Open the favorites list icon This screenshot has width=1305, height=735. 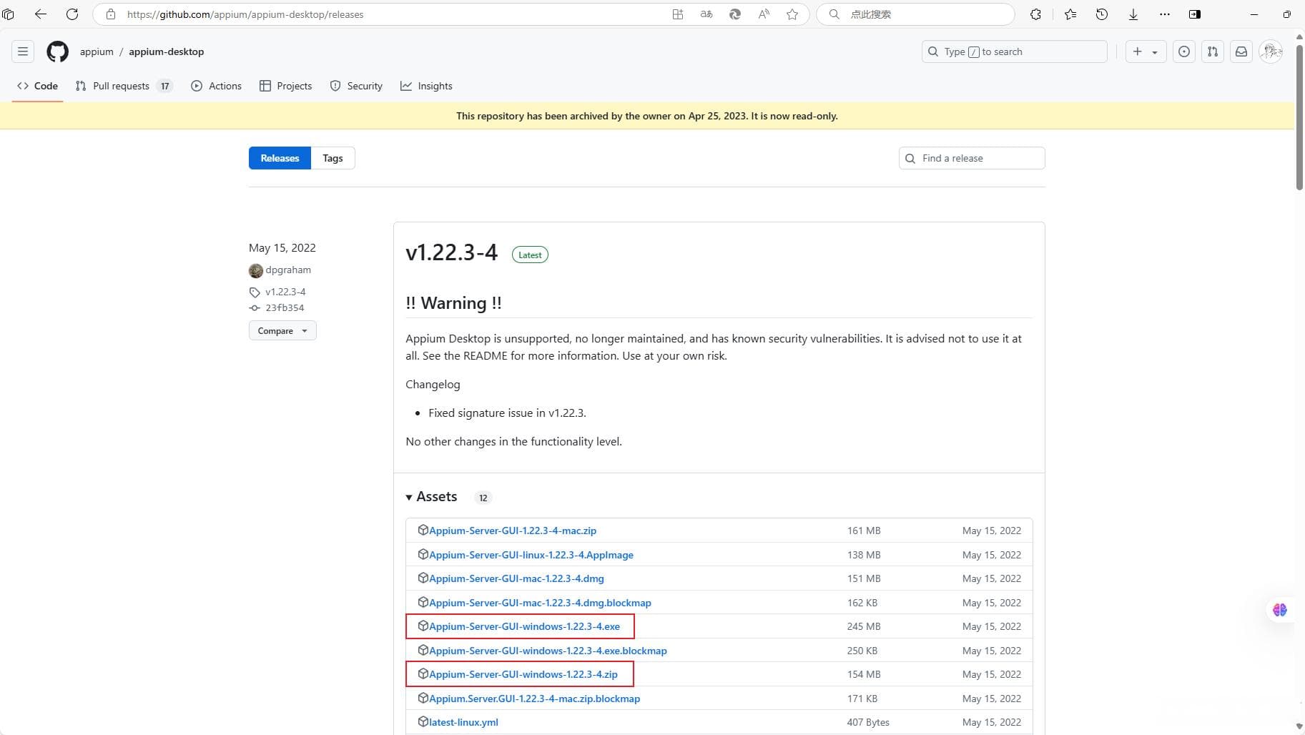pos(1070,14)
